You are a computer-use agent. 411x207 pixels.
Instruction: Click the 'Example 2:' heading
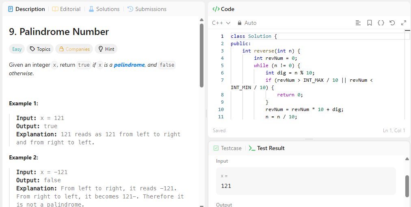[x=24, y=157]
